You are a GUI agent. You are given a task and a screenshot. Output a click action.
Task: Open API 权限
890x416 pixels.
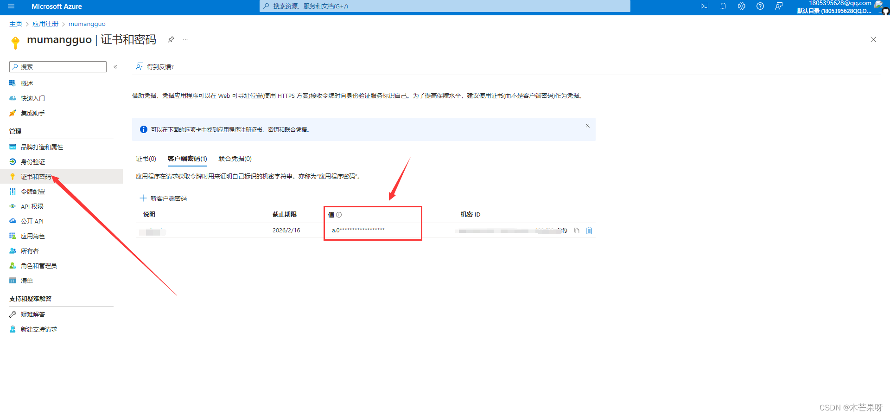tap(32, 206)
